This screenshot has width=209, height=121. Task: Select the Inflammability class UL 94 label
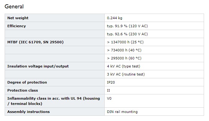[54, 101]
